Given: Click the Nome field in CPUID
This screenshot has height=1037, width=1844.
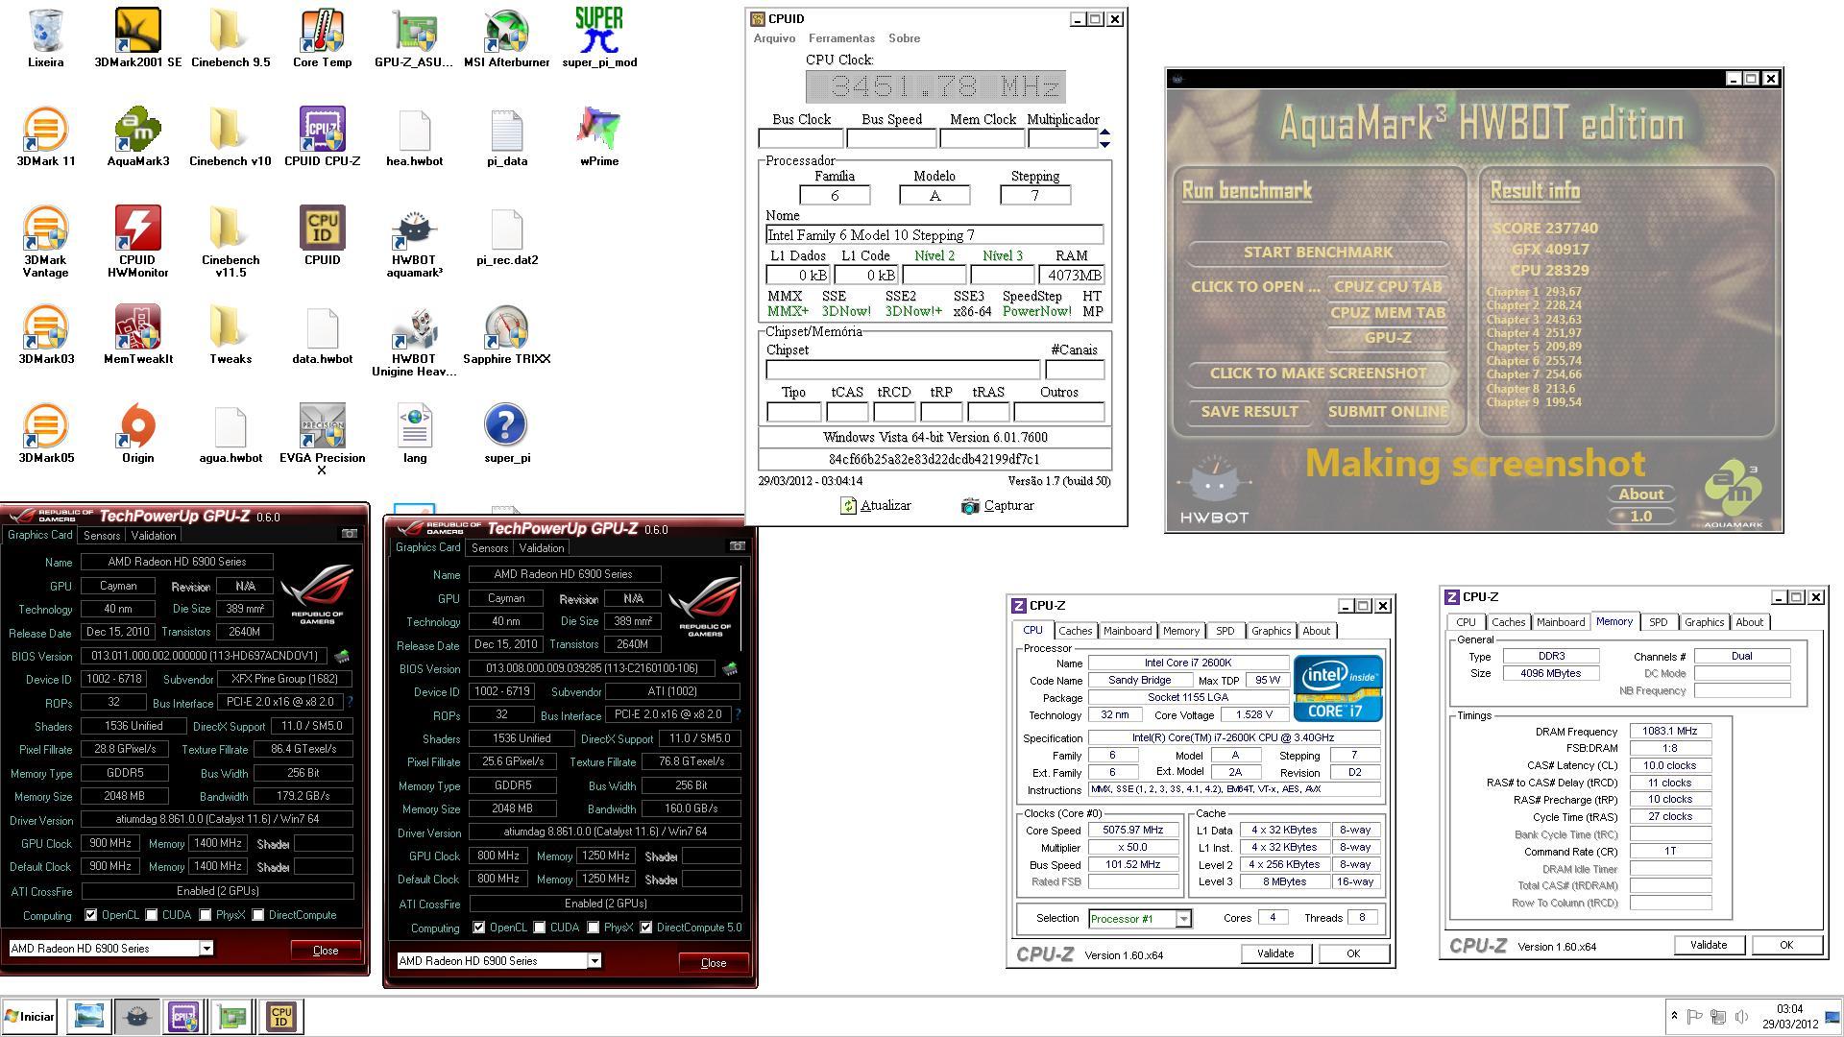Looking at the screenshot, I should coord(934,235).
